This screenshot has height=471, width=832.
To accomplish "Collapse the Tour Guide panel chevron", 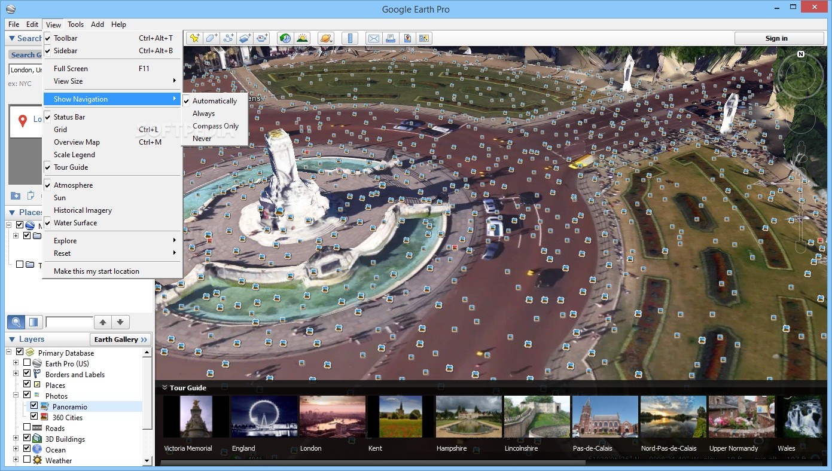I will click(164, 387).
